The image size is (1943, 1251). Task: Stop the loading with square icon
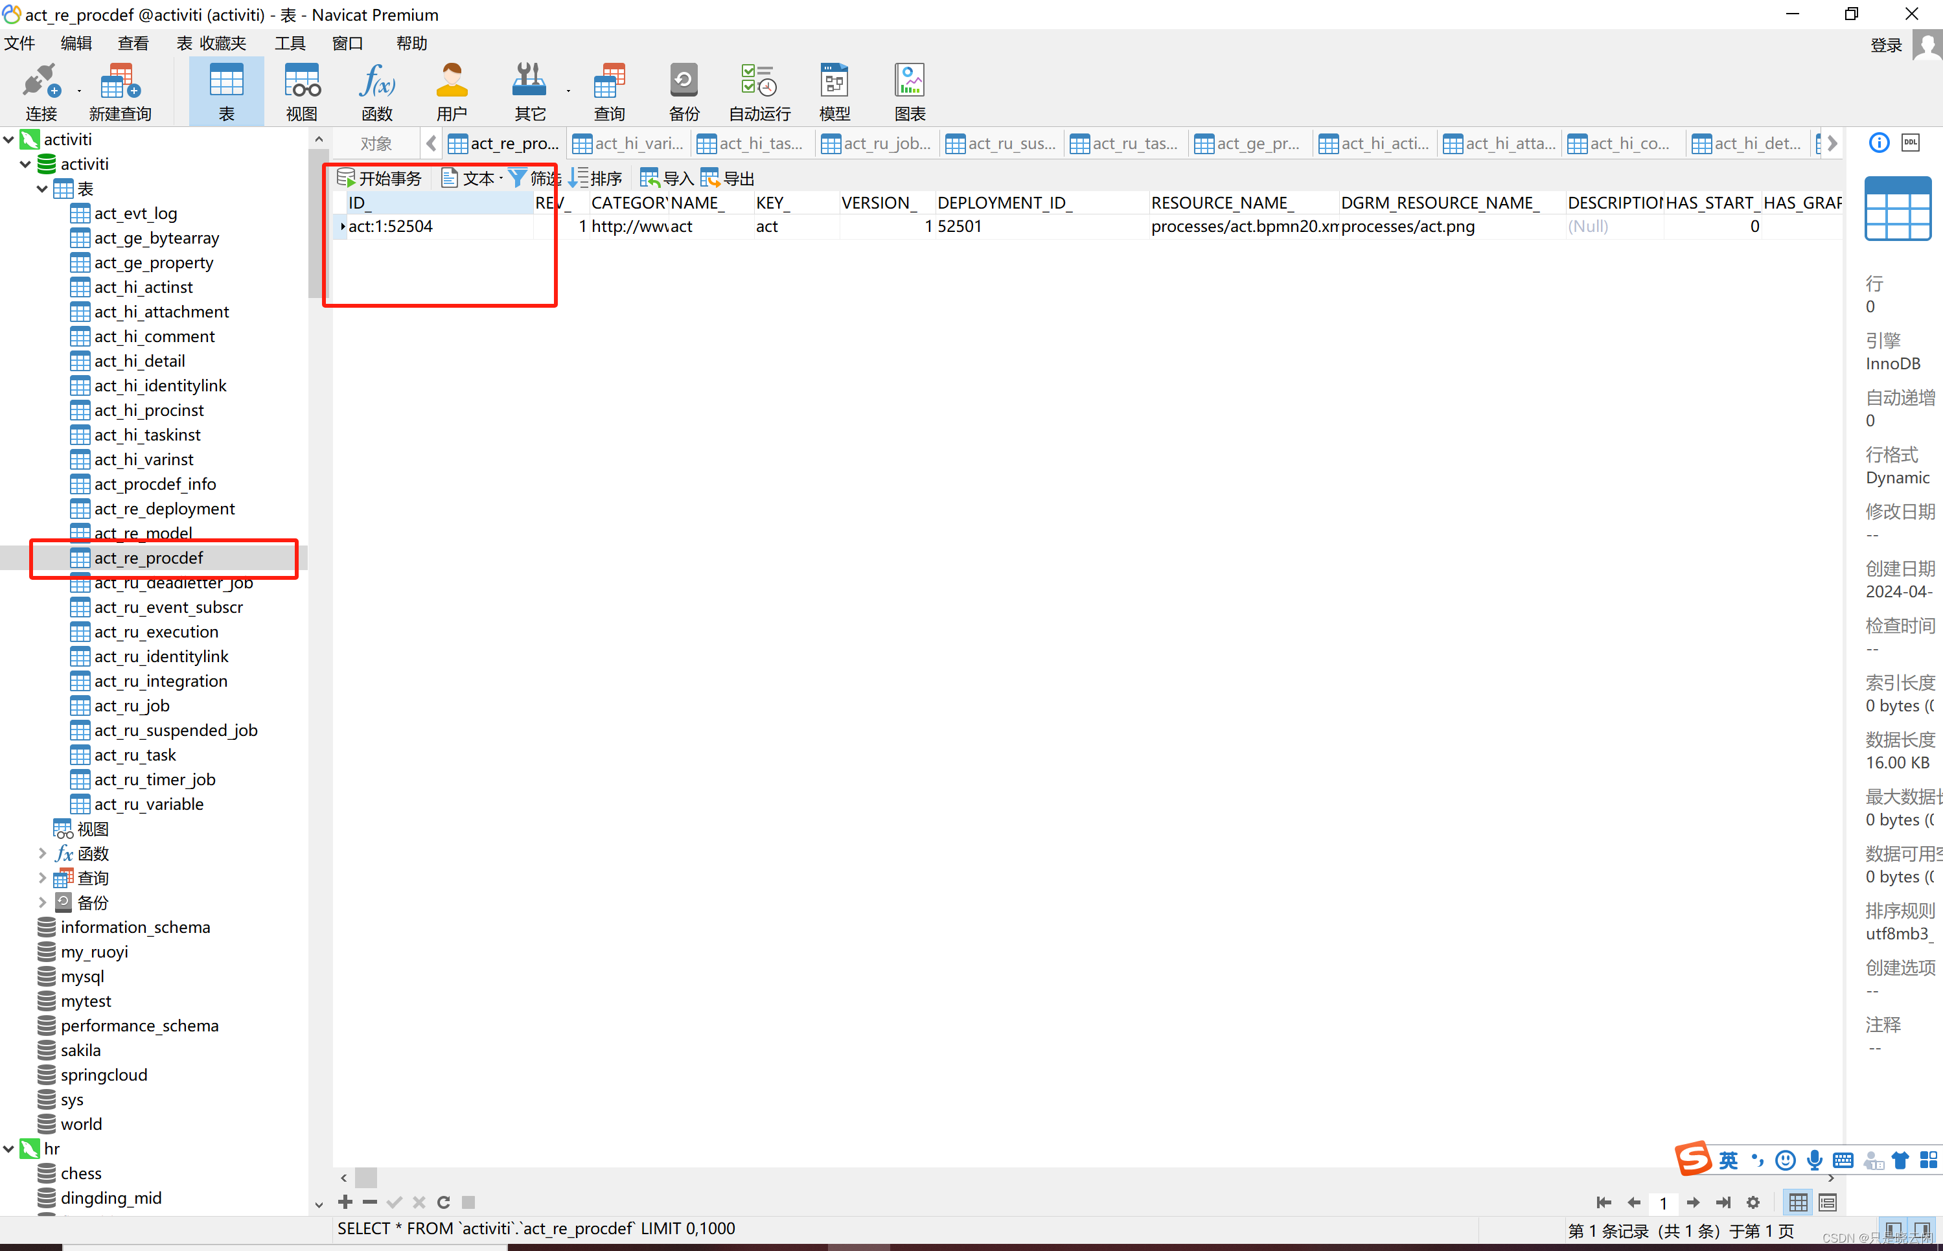[x=468, y=1202]
